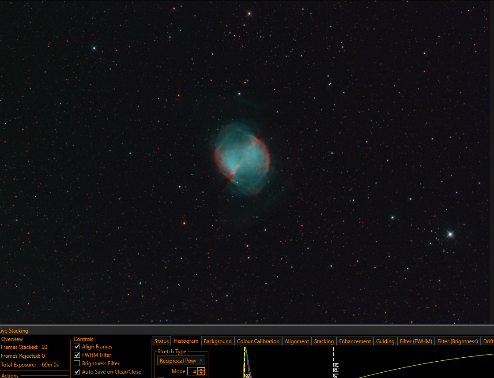Toggle the Align Frames checkbox
Viewport: 494px width, 378px height.
pos(76,347)
